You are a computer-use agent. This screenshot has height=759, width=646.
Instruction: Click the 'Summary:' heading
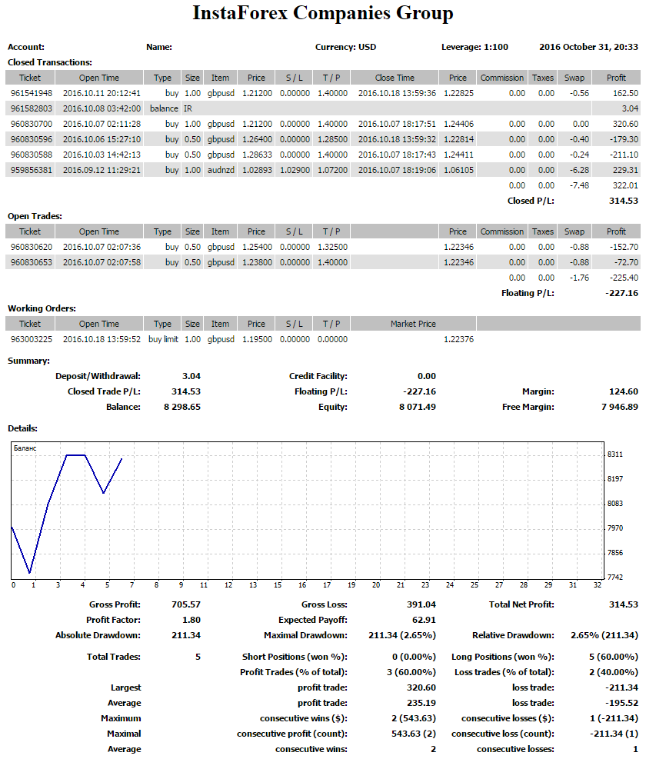click(28, 361)
